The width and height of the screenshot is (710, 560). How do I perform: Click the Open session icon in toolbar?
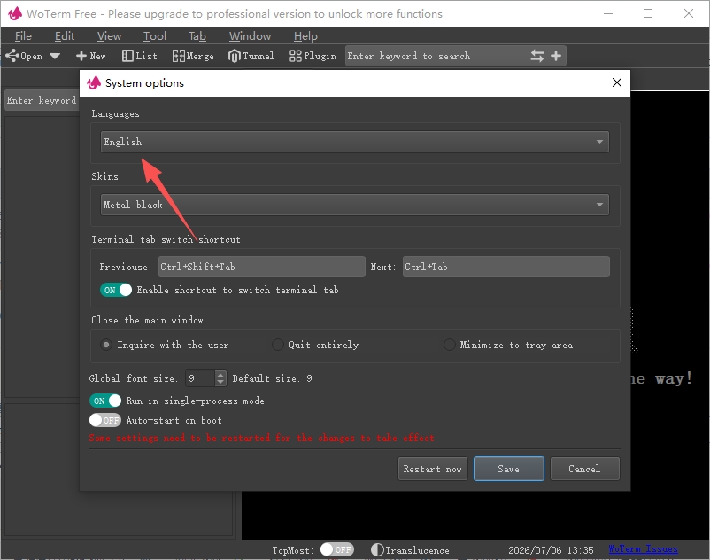point(12,56)
